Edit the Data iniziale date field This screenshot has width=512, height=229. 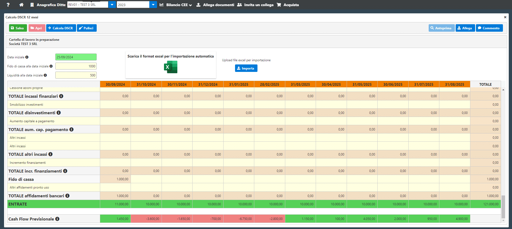point(76,57)
